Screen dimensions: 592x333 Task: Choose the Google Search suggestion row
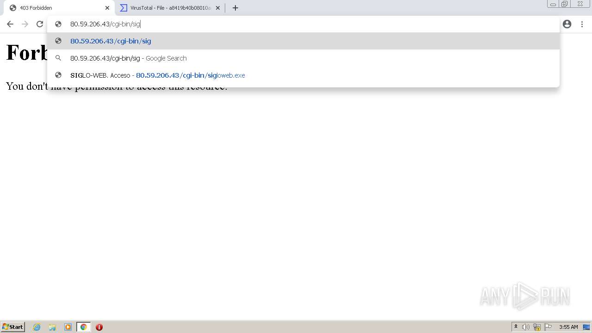[303, 58]
